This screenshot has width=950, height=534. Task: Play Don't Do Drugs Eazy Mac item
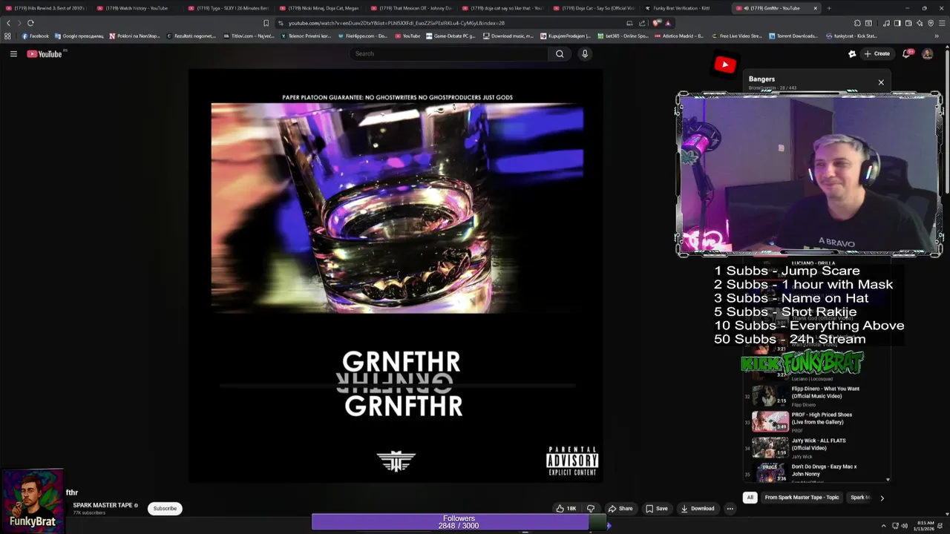tap(816, 472)
